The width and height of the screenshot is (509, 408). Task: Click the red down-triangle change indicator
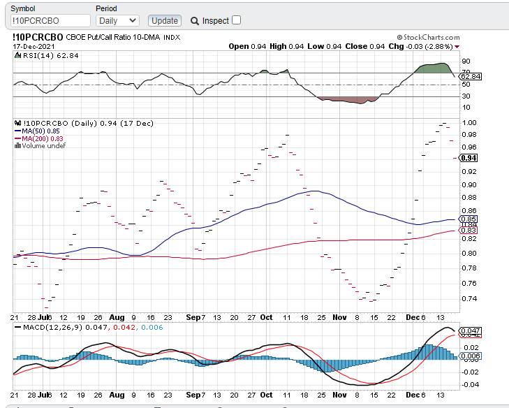(x=457, y=47)
